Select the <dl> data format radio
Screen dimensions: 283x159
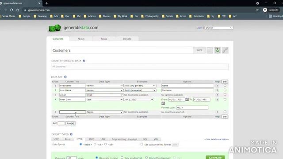pos(106,144)
